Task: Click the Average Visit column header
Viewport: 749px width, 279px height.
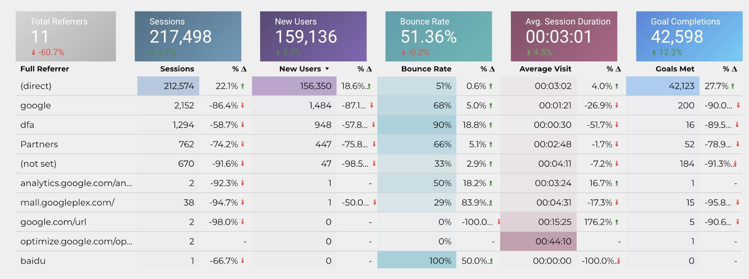Action: (545, 69)
